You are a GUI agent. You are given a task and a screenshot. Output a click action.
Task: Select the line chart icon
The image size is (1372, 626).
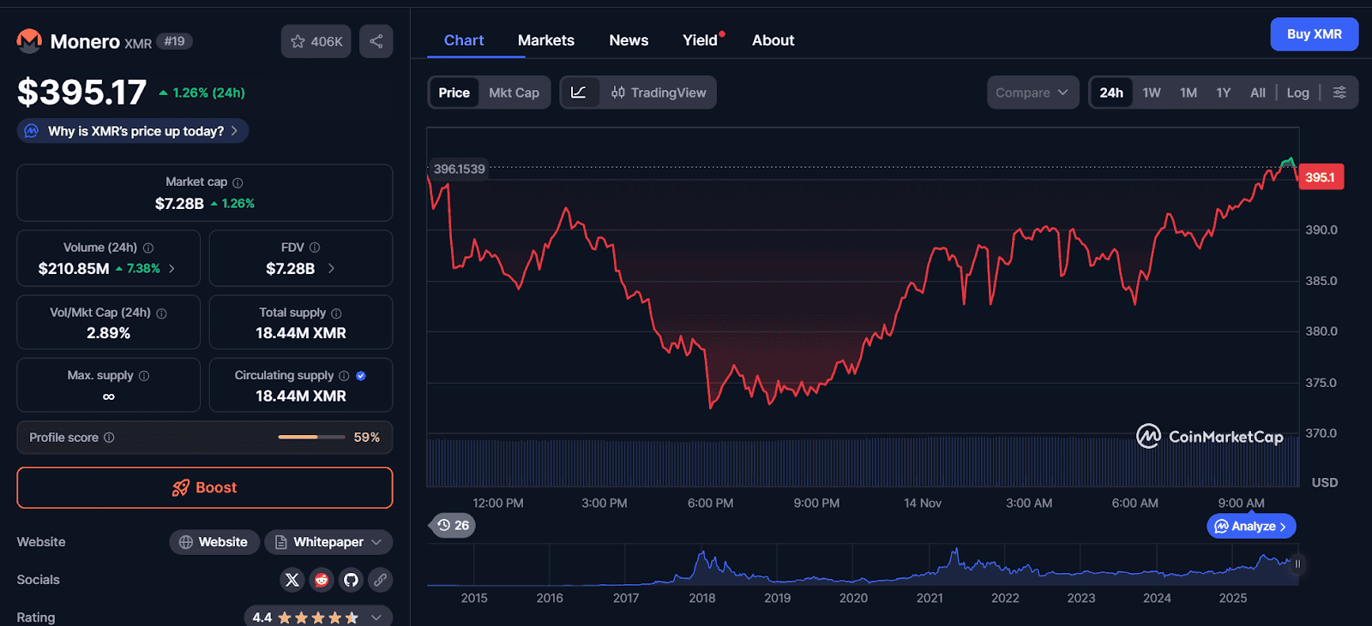click(x=579, y=92)
